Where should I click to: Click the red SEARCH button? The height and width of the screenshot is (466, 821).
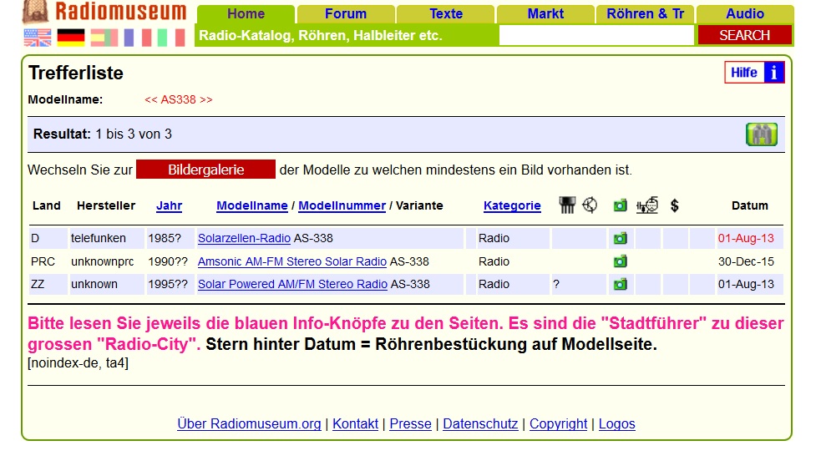coord(744,36)
